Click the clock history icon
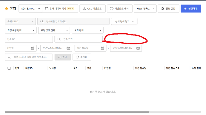206x115 pixels. click(x=112, y=9)
